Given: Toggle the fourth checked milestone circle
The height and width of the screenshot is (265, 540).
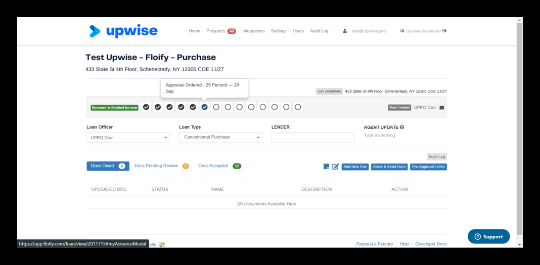Looking at the screenshot, I should (181, 107).
